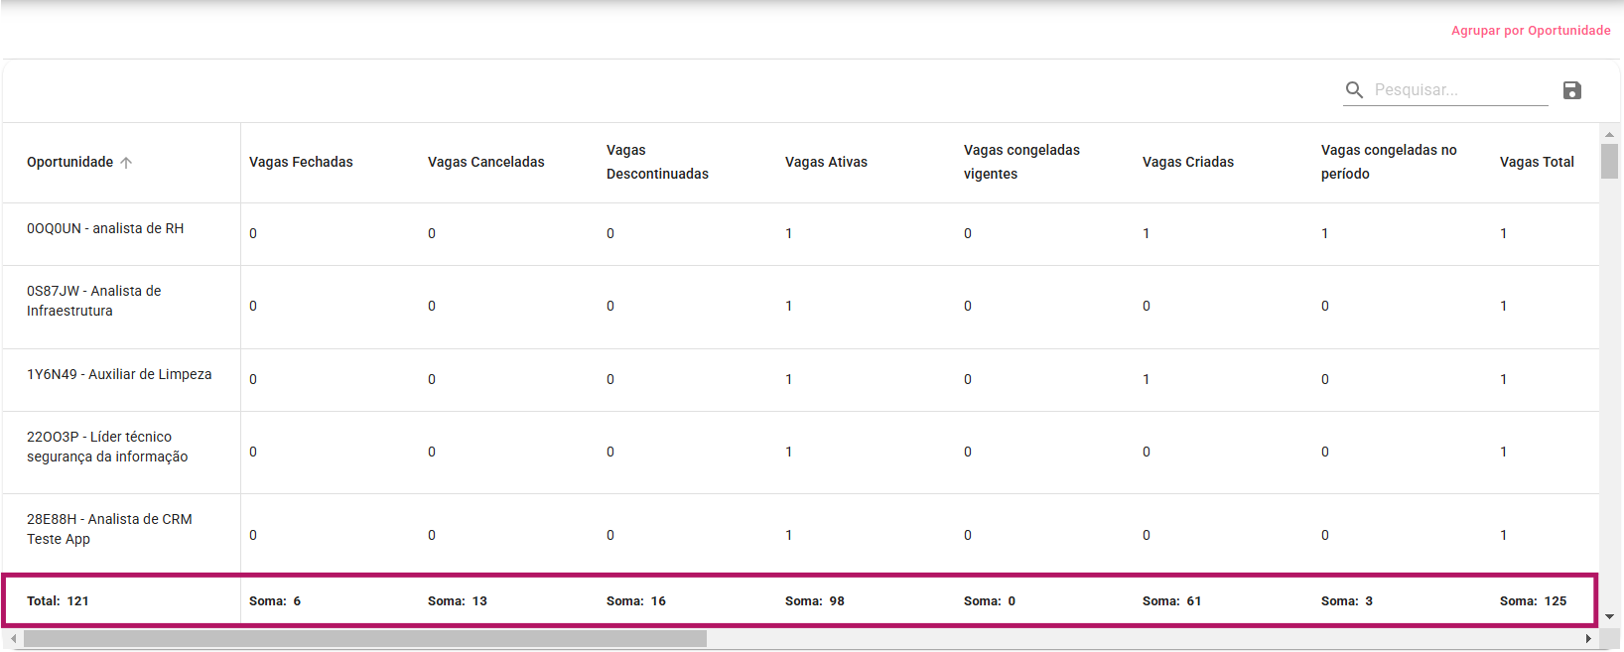The image size is (1624, 652).
Task: Sort by Vagas Descontinuadas column header
Action: tap(657, 162)
